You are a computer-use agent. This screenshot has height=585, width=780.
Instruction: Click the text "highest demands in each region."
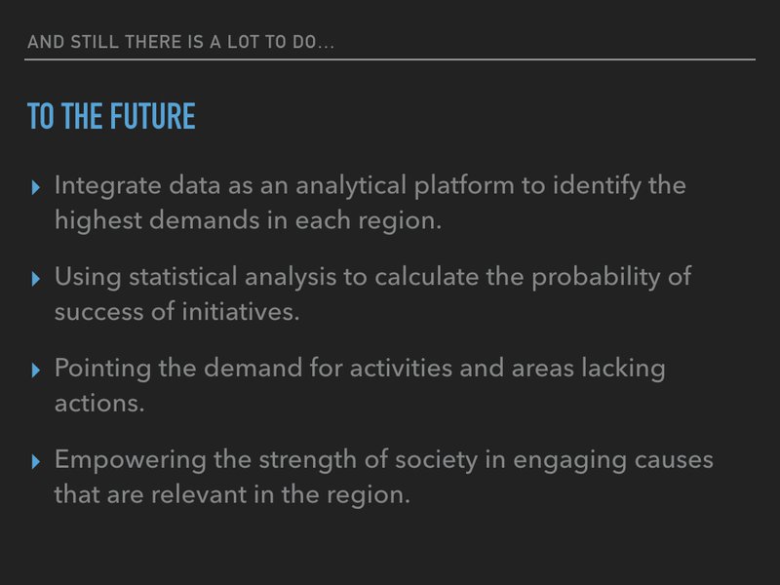pos(249,220)
